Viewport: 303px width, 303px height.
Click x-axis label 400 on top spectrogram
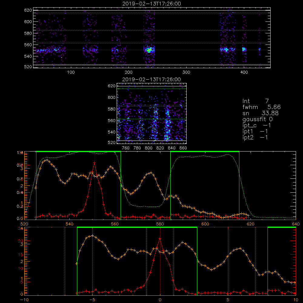244,72
